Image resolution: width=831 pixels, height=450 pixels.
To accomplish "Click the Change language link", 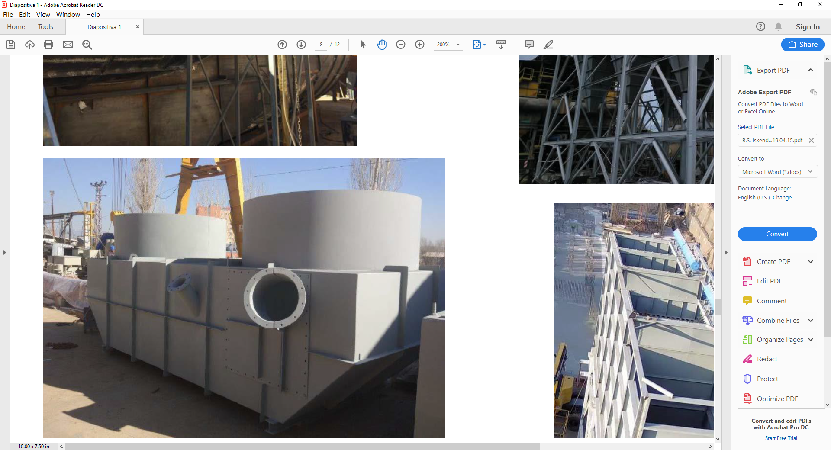I will [x=782, y=197].
